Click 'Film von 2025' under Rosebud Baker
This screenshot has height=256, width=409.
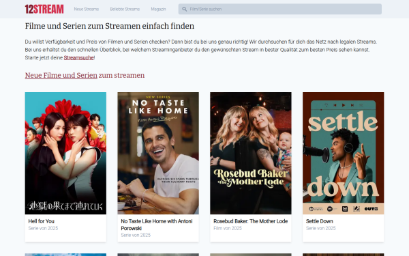(x=228, y=228)
